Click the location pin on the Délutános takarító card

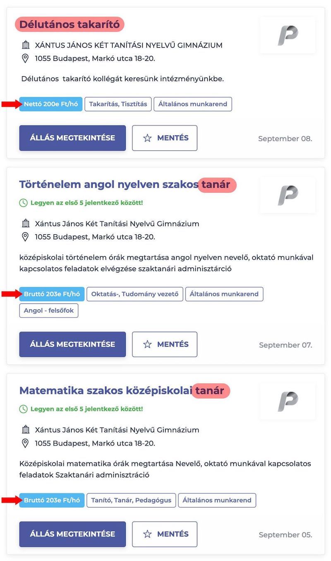coord(25,58)
